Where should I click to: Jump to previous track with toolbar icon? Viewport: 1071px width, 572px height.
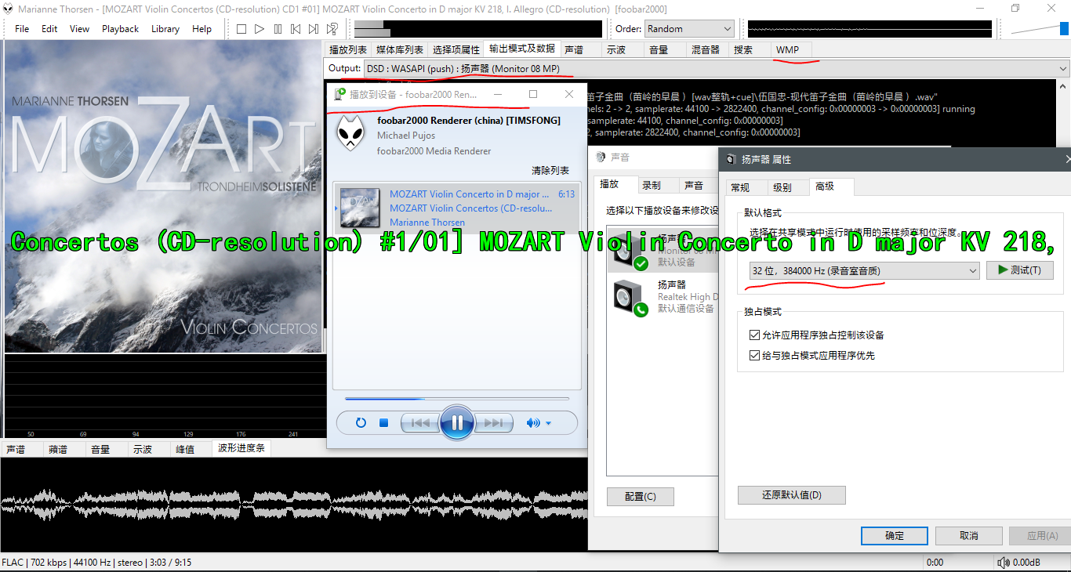tap(296, 29)
